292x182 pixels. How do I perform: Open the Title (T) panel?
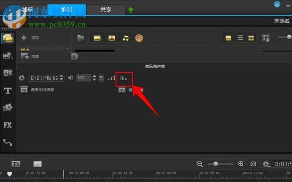click(8, 91)
